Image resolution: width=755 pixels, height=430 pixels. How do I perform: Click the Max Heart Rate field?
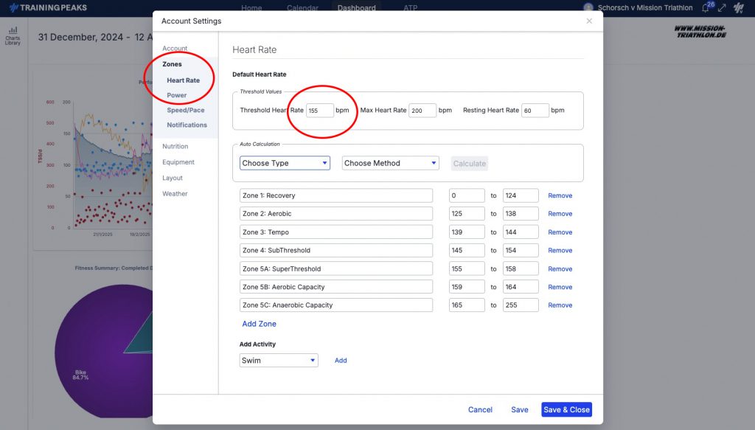422,111
